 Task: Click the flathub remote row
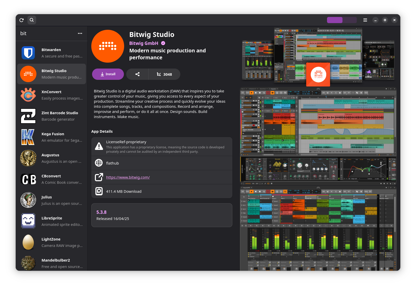pos(162,163)
